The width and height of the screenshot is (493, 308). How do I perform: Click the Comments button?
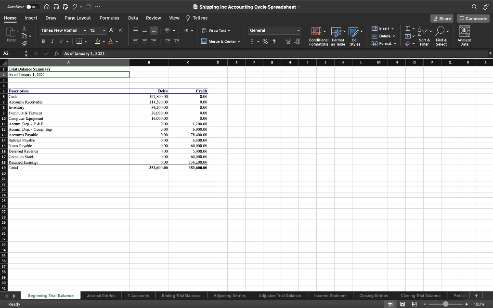click(473, 19)
